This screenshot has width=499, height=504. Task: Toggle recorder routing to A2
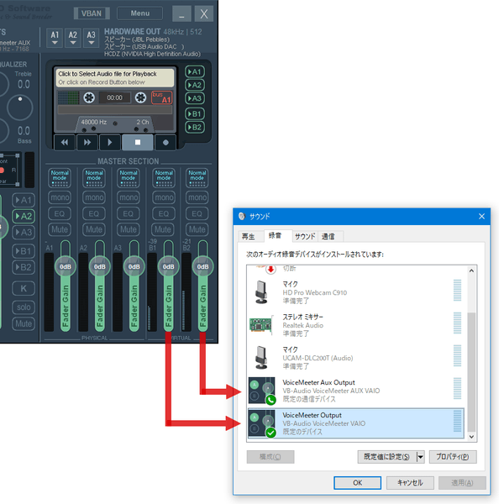pos(195,85)
